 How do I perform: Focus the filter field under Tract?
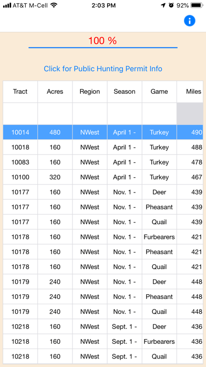[x=20, y=113]
